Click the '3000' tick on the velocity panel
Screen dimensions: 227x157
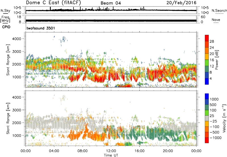click(17, 110)
